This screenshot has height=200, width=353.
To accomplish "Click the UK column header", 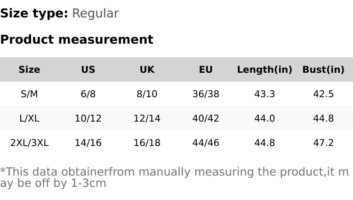I will pyautogui.click(x=147, y=70).
